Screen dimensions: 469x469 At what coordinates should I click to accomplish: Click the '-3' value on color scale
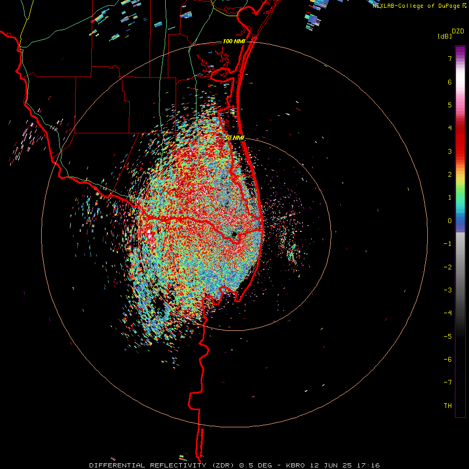pyautogui.click(x=448, y=290)
